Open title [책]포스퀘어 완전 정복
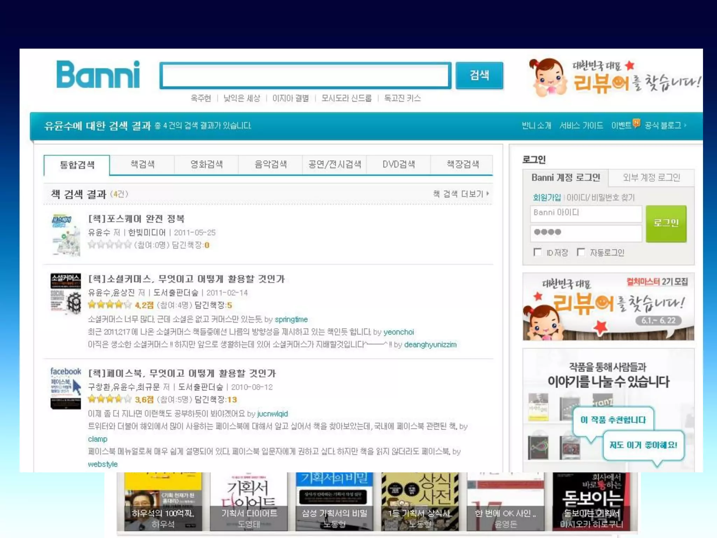717x538 pixels. coord(136,219)
